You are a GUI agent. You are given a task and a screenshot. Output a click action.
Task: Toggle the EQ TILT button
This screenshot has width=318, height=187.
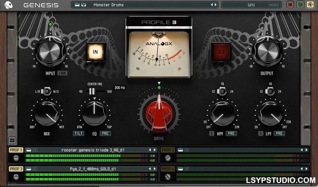(79, 133)
